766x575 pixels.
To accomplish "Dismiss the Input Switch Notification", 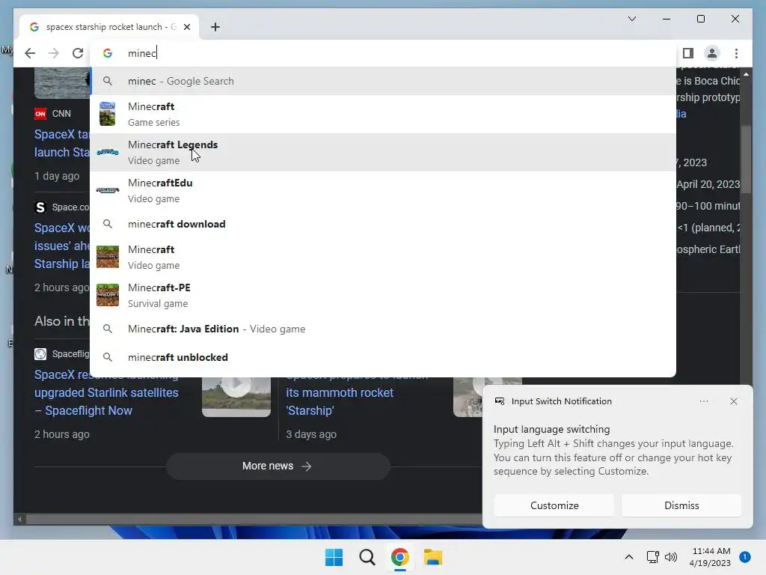I will pos(681,505).
